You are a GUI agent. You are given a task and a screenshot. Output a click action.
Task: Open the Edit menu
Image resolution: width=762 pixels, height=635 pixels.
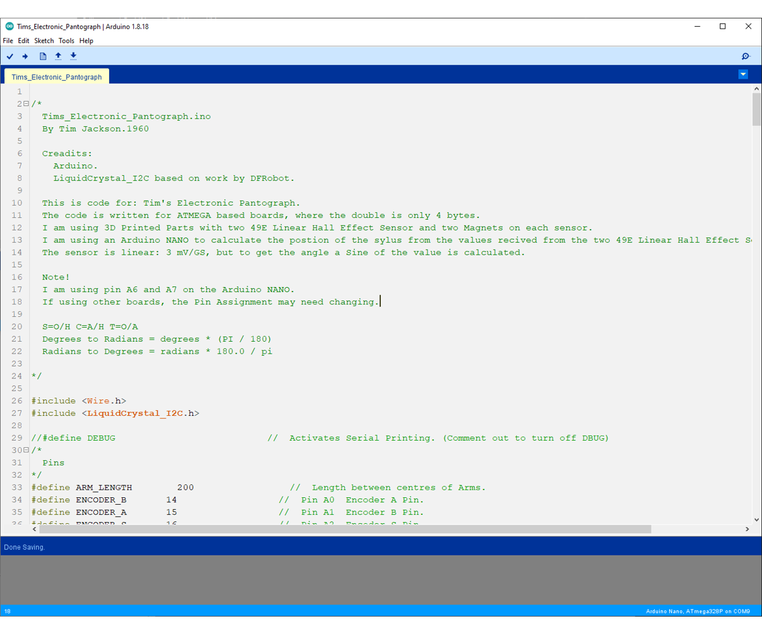pyautogui.click(x=23, y=41)
